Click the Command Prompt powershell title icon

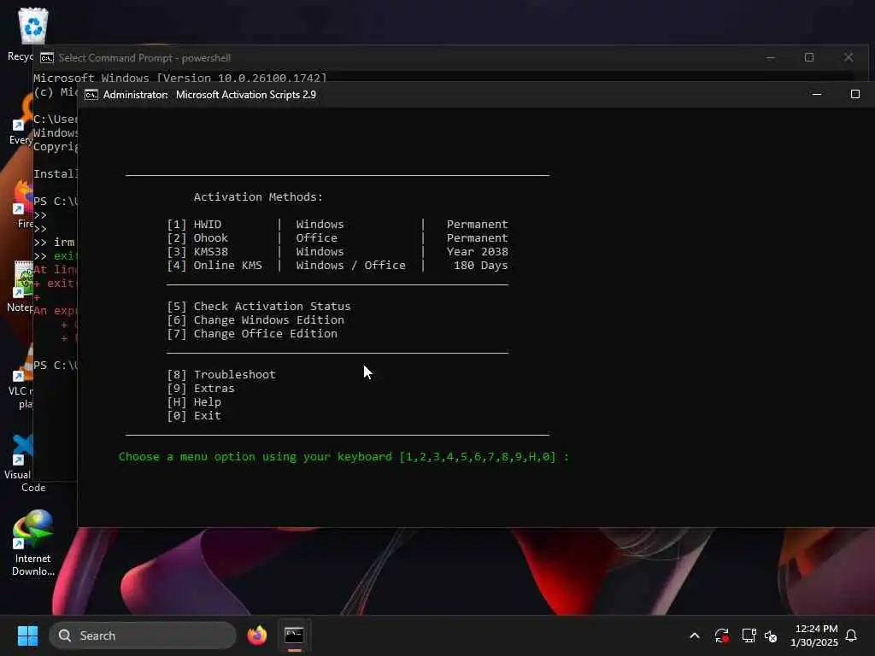pyautogui.click(x=47, y=58)
